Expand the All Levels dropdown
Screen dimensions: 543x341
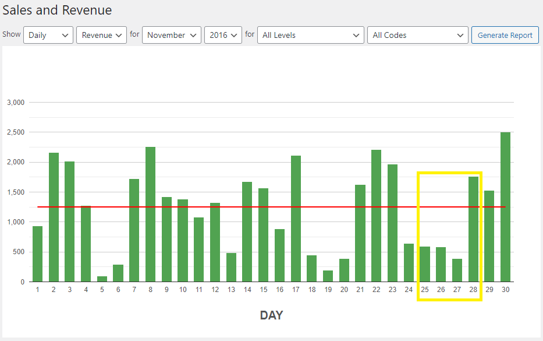coord(311,35)
